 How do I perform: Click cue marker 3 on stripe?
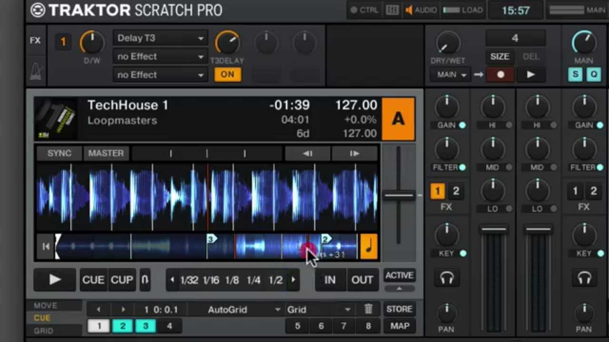(x=212, y=239)
